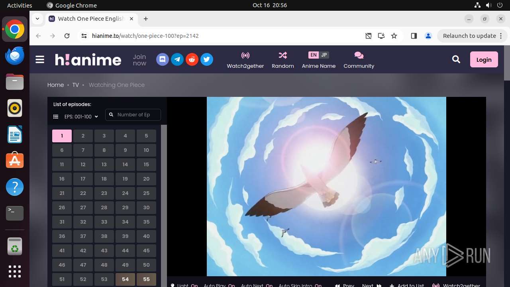Click the address bar URL
Viewport: 510px width, 287px height.
(145, 36)
